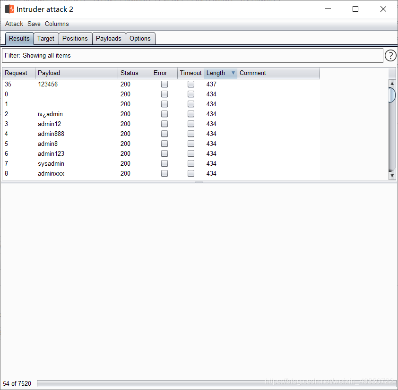Open the Save menu
398x390 pixels.
34,24
